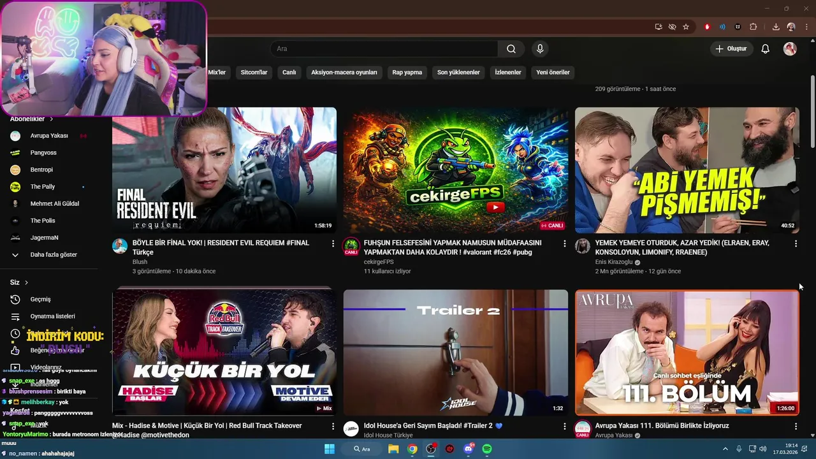Open OBS Studio from the taskbar

click(431, 449)
